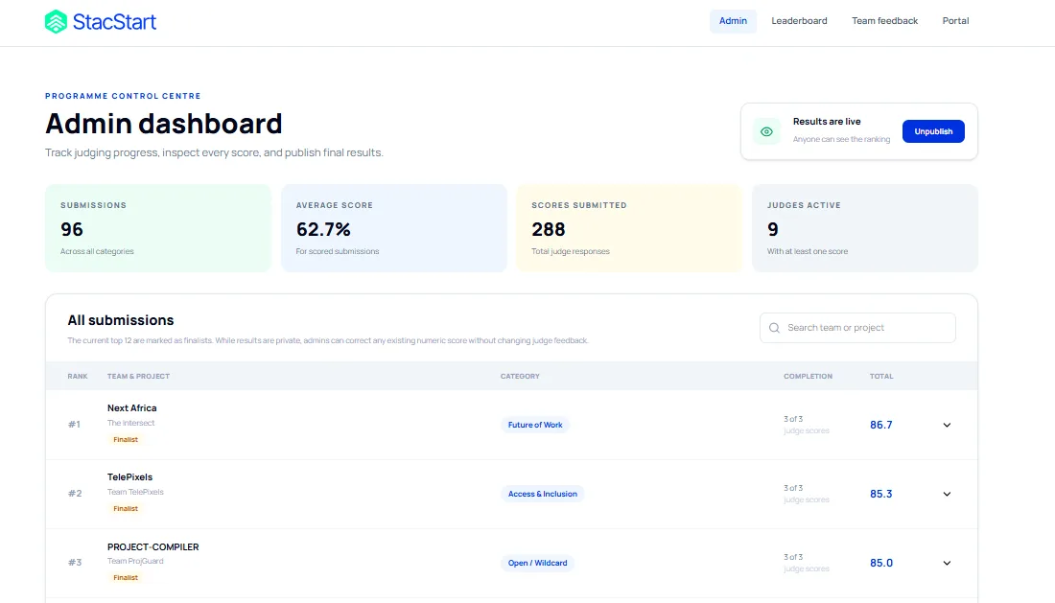Click 3 of 3 completion for Next Africa
The height and width of the screenshot is (603, 1055).
tap(793, 419)
